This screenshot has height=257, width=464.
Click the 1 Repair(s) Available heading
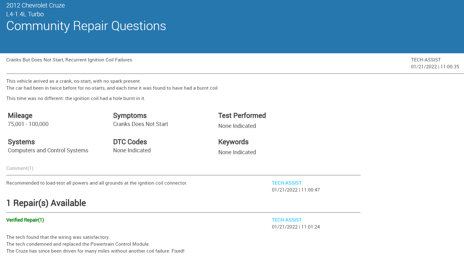(x=46, y=203)
